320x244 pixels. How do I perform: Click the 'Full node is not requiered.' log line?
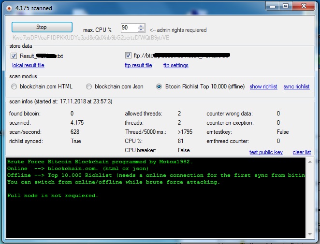53,196
